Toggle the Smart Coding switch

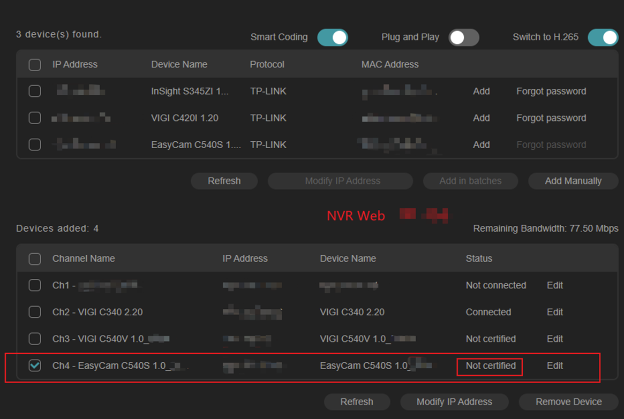[333, 37]
